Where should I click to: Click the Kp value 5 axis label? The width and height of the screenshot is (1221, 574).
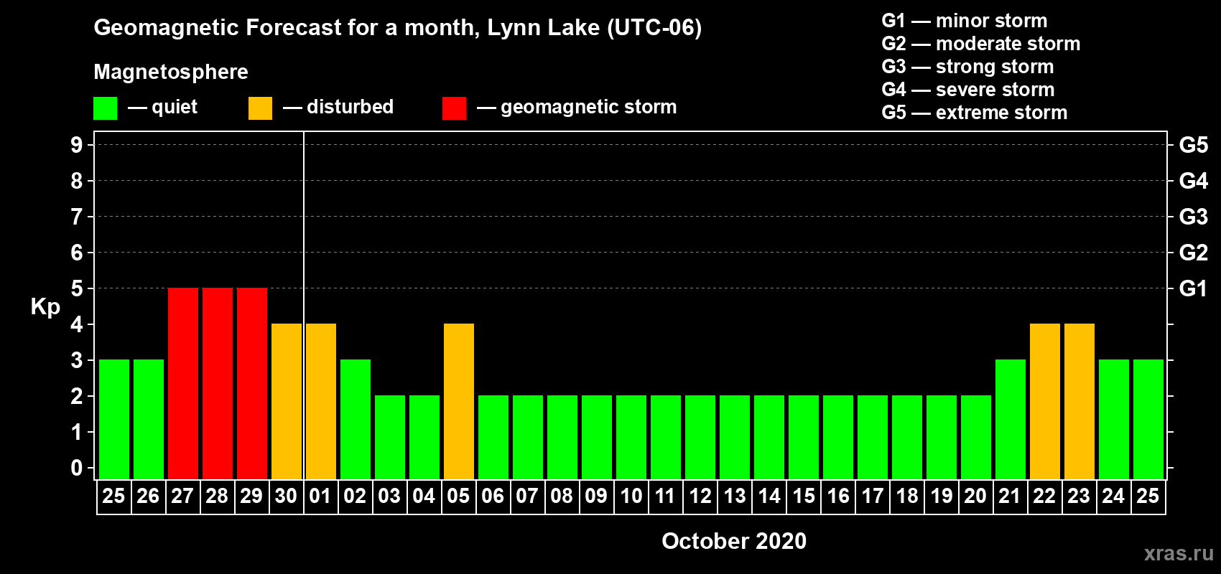point(77,288)
